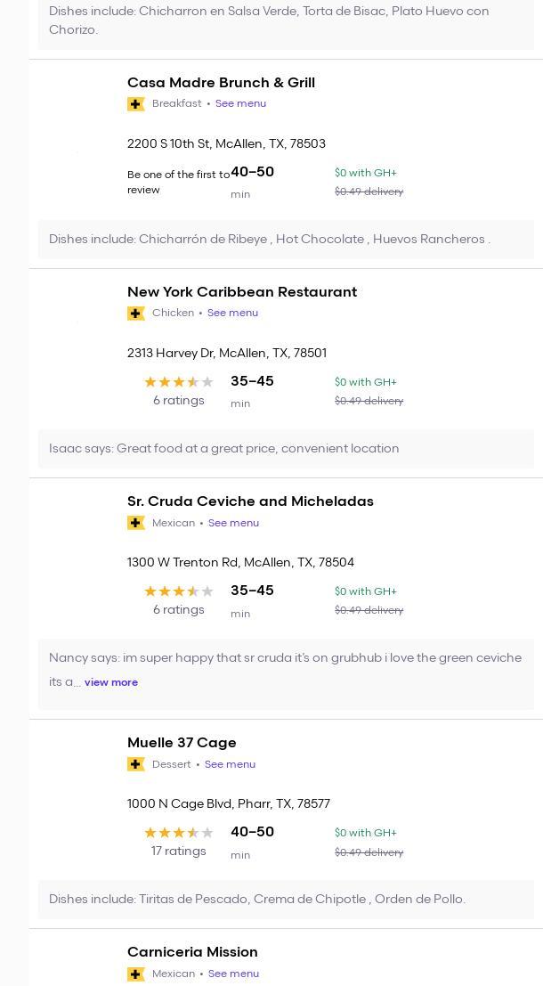Click star rating for Sr. Cruda Ceviche
Image resolution: width=543 pixels, height=986 pixels.
coord(179,591)
